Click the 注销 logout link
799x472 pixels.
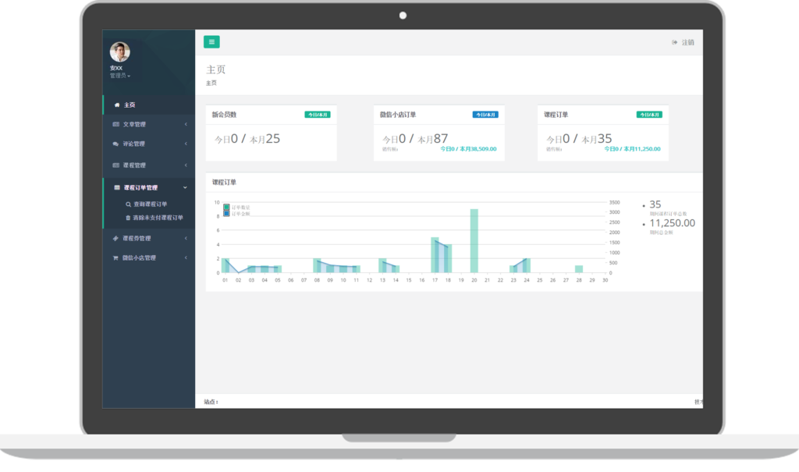tap(688, 42)
